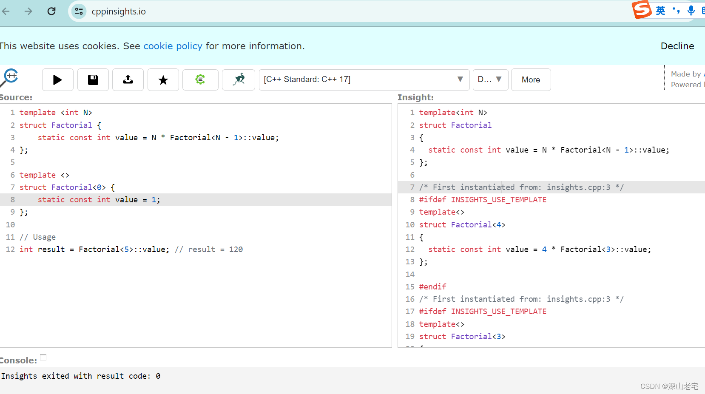
Task: Click the 'Powered' credit text
Action: (x=686, y=85)
